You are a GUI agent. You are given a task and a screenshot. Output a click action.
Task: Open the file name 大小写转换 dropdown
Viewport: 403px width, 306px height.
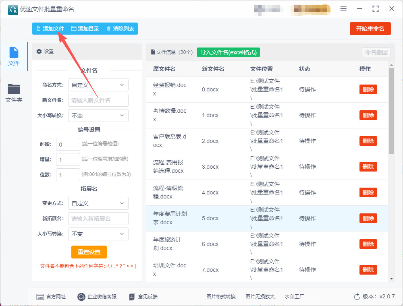click(98, 116)
